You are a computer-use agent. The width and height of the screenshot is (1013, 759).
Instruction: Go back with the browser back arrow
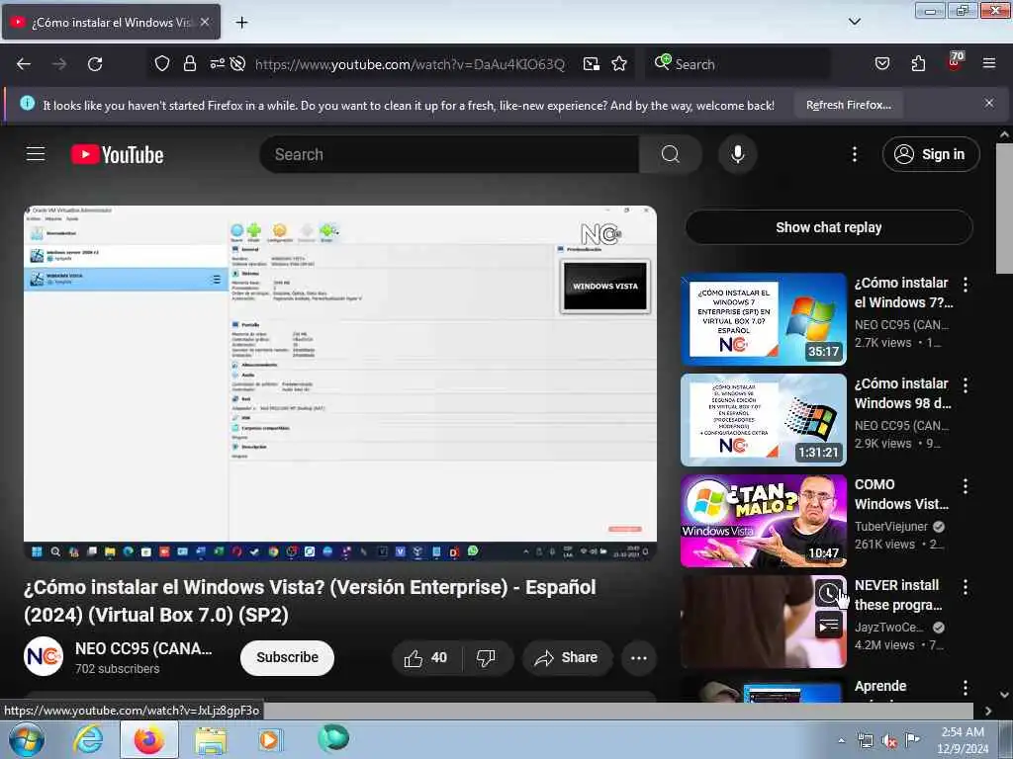24,64
